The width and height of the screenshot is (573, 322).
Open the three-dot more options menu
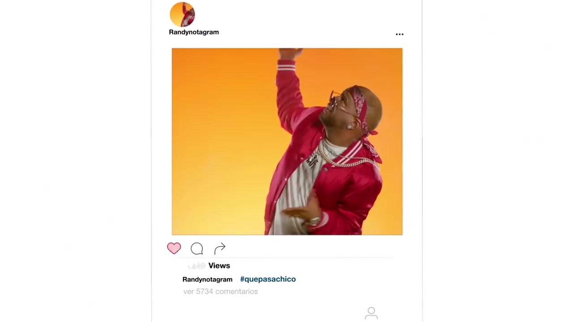400,34
